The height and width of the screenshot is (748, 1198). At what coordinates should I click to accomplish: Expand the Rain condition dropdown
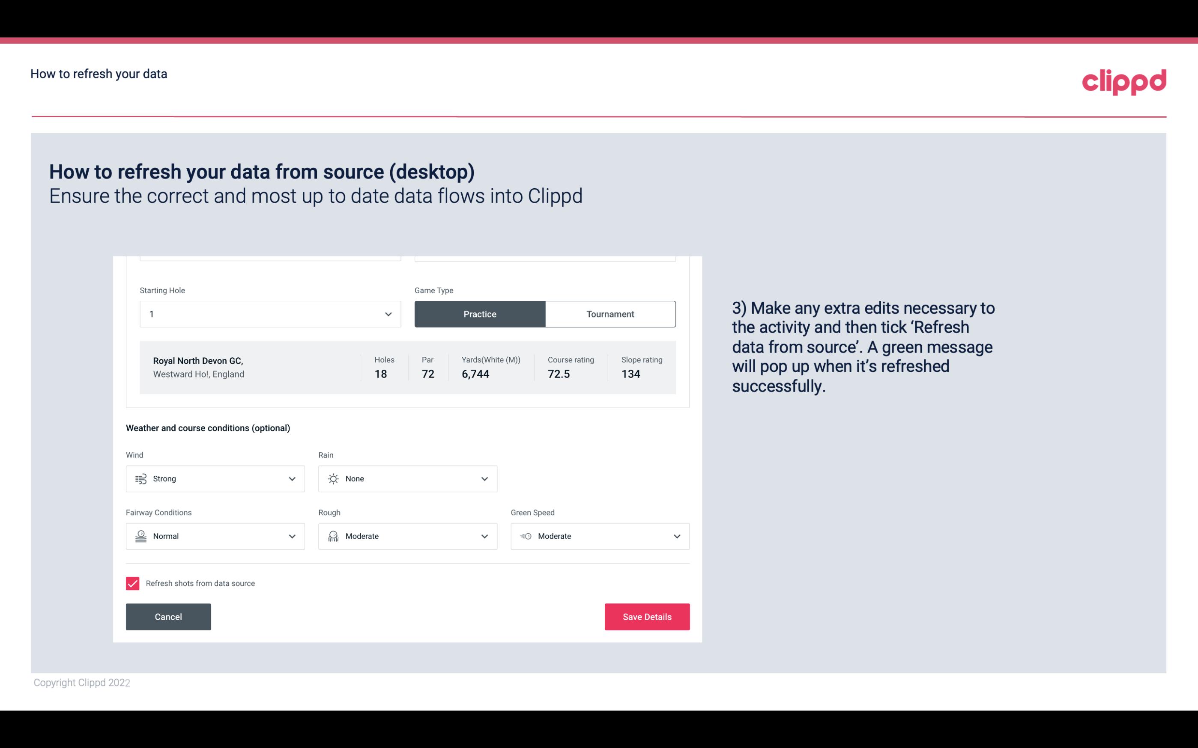tap(484, 478)
